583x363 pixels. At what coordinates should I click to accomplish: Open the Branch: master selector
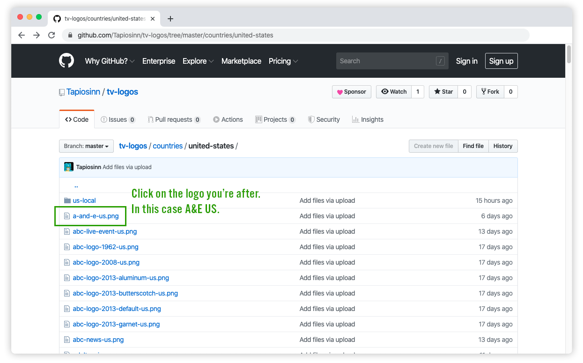click(x=86, y=146)
